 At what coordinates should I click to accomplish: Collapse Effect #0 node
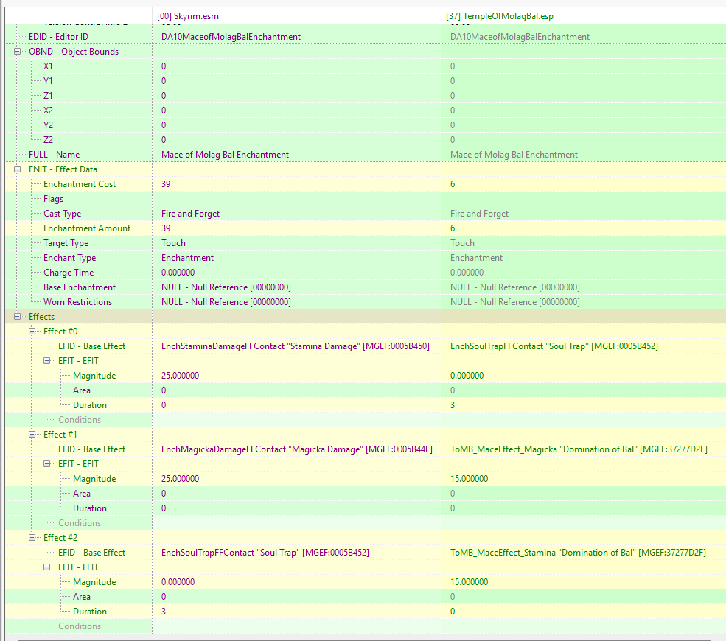click(x=32, y=332)
